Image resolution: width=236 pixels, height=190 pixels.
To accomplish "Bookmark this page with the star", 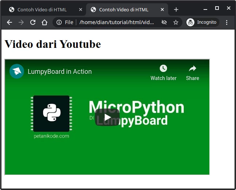I will (176, 22).
